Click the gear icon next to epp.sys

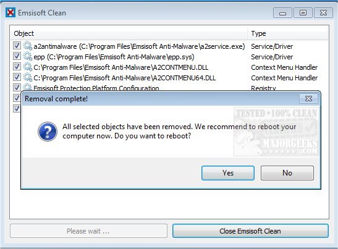pos(28,56)
